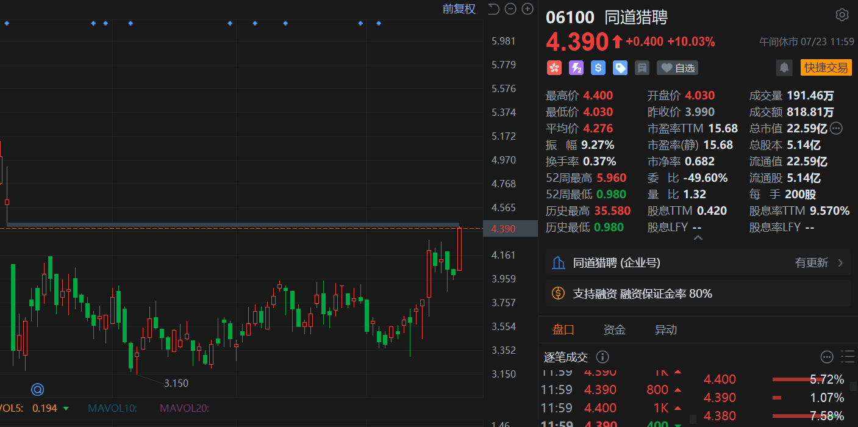Click 市盈率TTM value 15.68
The image size is (858, 427).
pos(723,128)
